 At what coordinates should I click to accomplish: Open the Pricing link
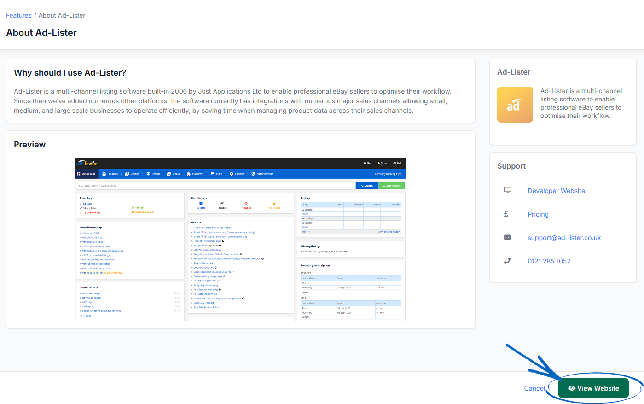tap(538, 214)
